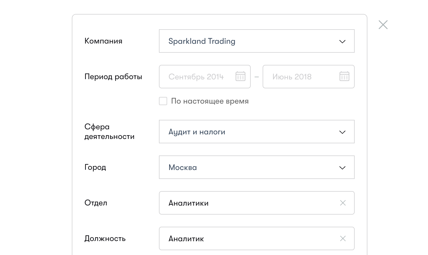Image resolution: width=428 pixels, height=255 pixels.
Task: Enable the По настоящее время checkbox
Action: coord(163,101)
